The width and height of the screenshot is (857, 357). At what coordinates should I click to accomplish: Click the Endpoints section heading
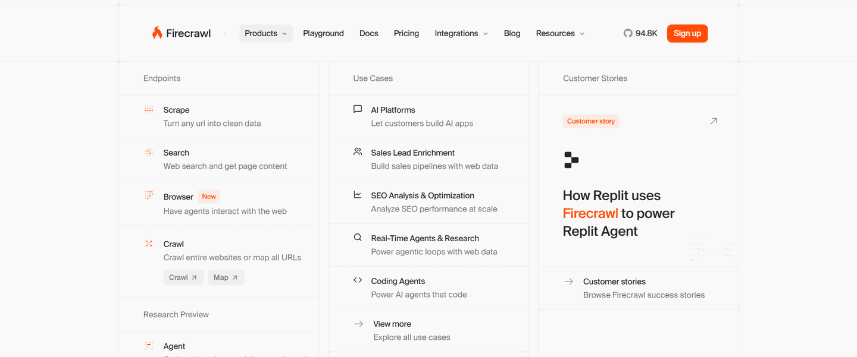click(162, 78)
